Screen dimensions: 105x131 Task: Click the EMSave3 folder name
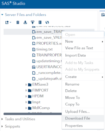[40, 84]
